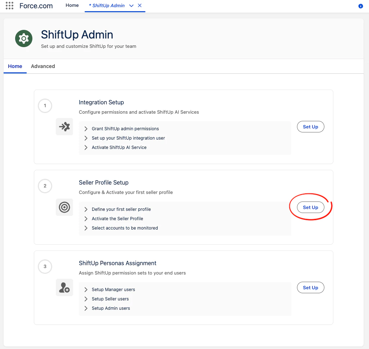Expand Setup Admin users
The image size is (369, 349).
coord(86,308)
